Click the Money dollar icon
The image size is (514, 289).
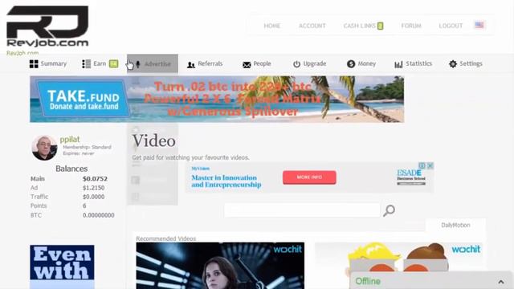pos(351,64)
